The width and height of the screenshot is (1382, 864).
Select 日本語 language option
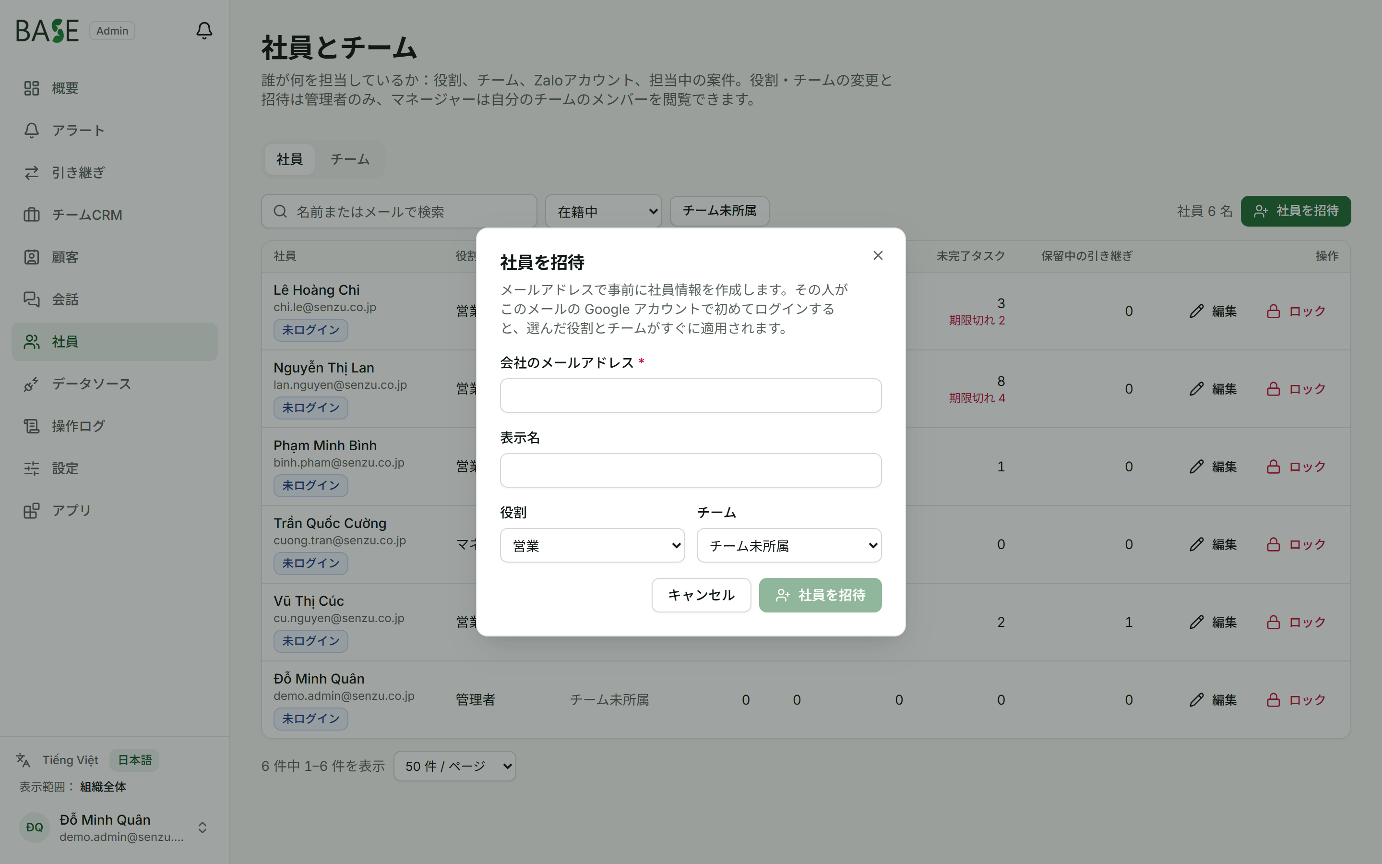pos(135,760)
